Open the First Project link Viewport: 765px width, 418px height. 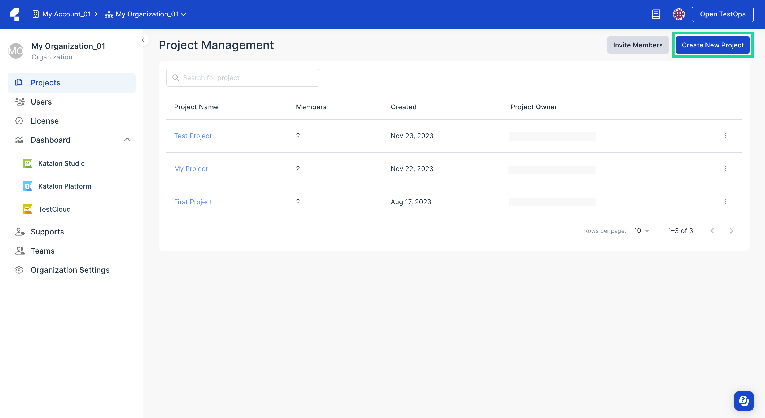coord(193,202)
